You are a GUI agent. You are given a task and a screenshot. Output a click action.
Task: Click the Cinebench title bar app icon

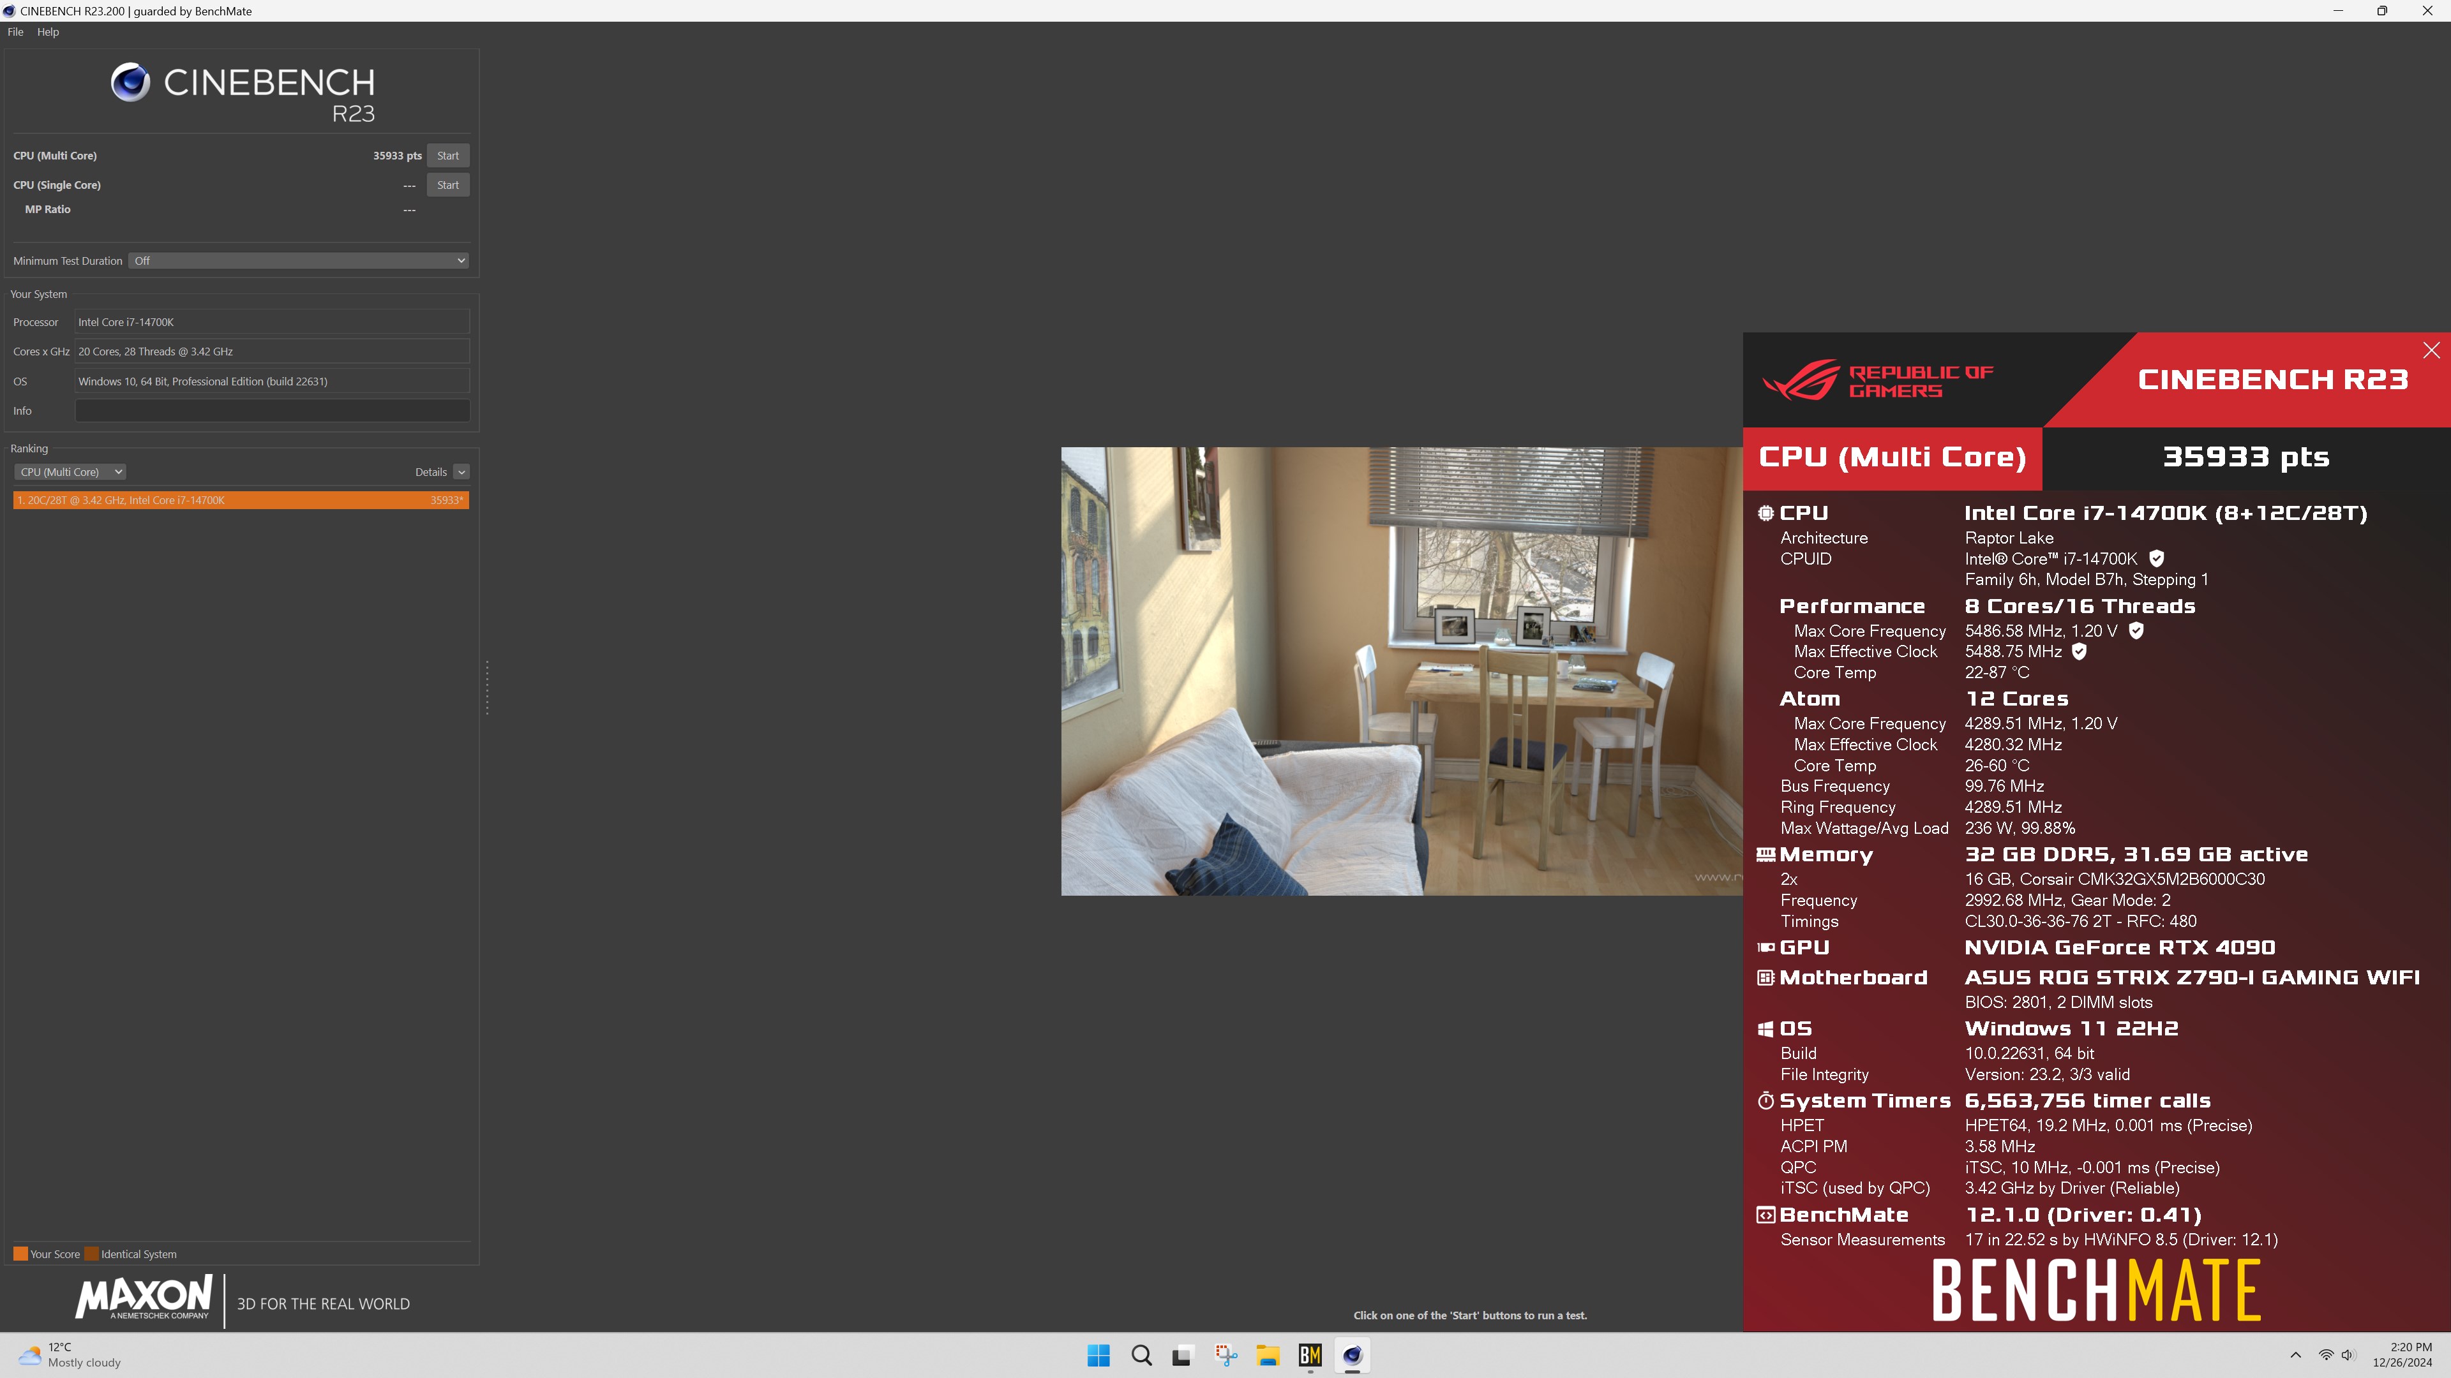point(10,11)
